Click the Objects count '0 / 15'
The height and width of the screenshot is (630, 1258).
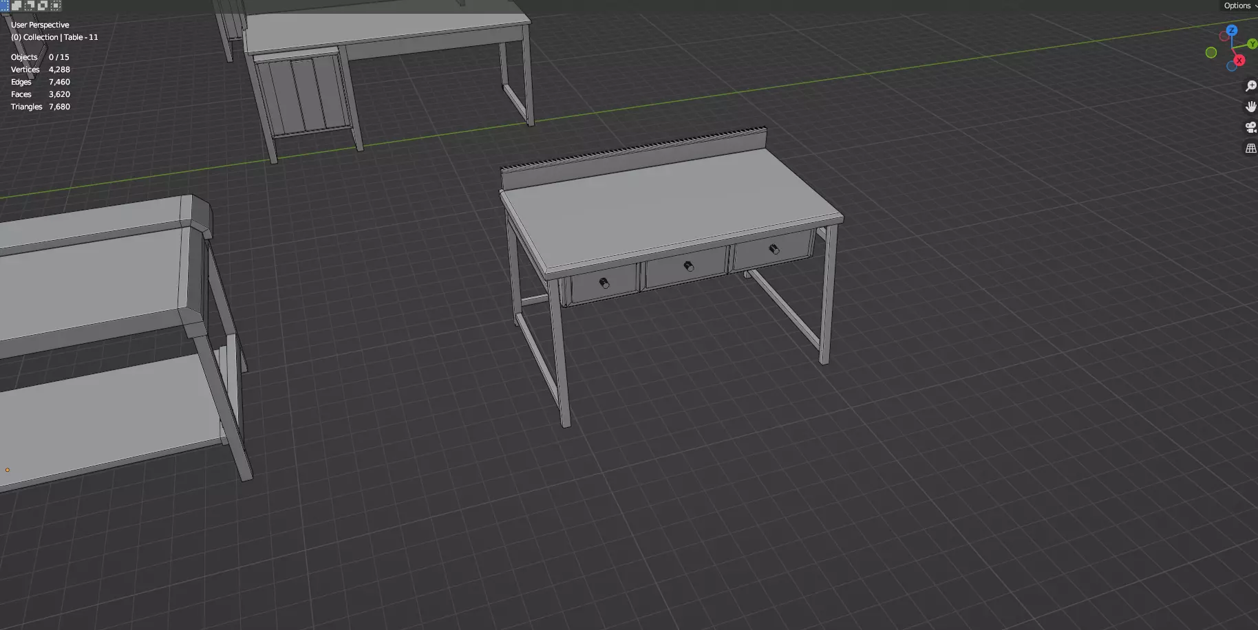point(58,57)
